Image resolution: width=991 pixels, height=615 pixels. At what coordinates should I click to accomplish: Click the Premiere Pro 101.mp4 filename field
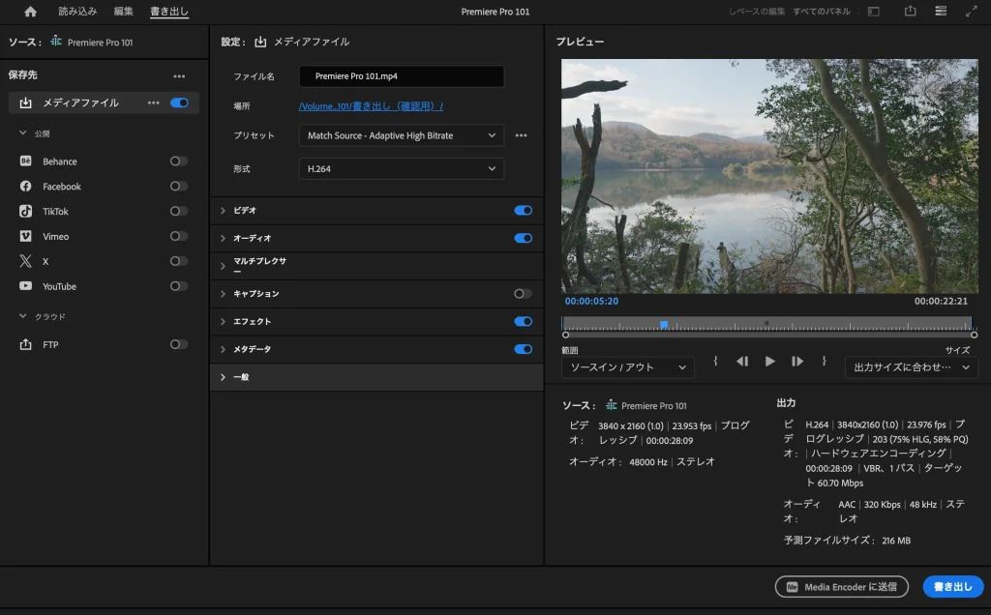click(401, 75)
